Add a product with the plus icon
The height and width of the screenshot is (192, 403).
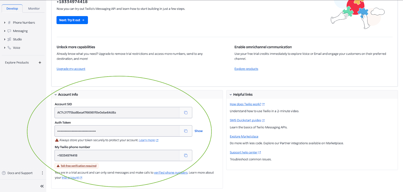(x=40, y=62)
